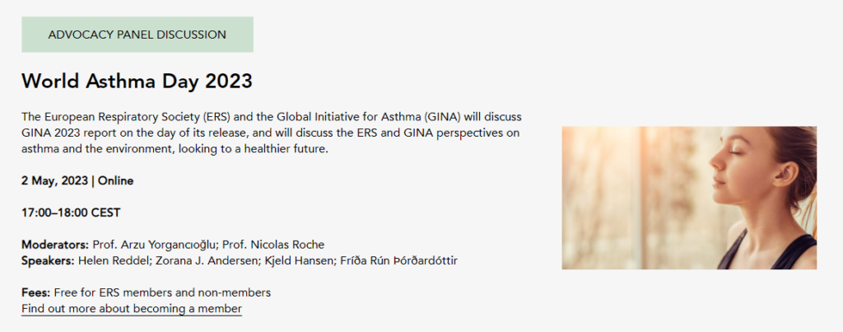
Task: Select the event description paragraph
Action: (x=272, y=133)
